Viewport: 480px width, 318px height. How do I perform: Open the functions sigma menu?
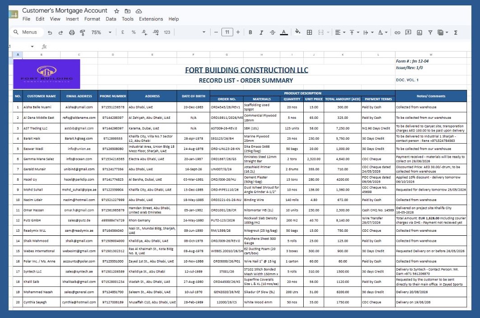point(456,33)
